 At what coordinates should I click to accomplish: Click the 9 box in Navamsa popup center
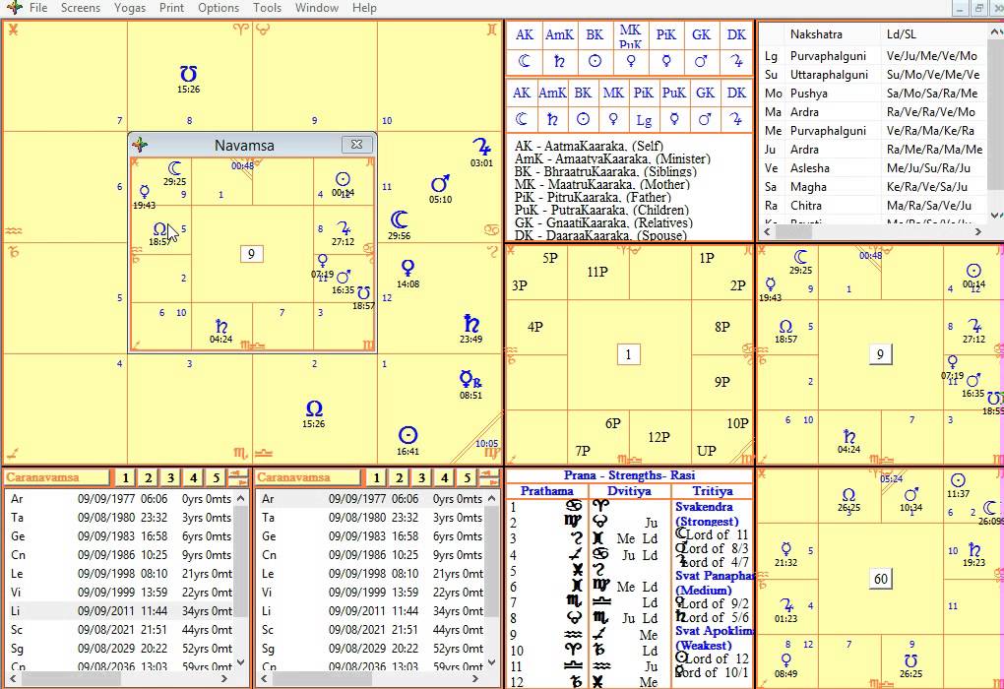click(251, 254)
